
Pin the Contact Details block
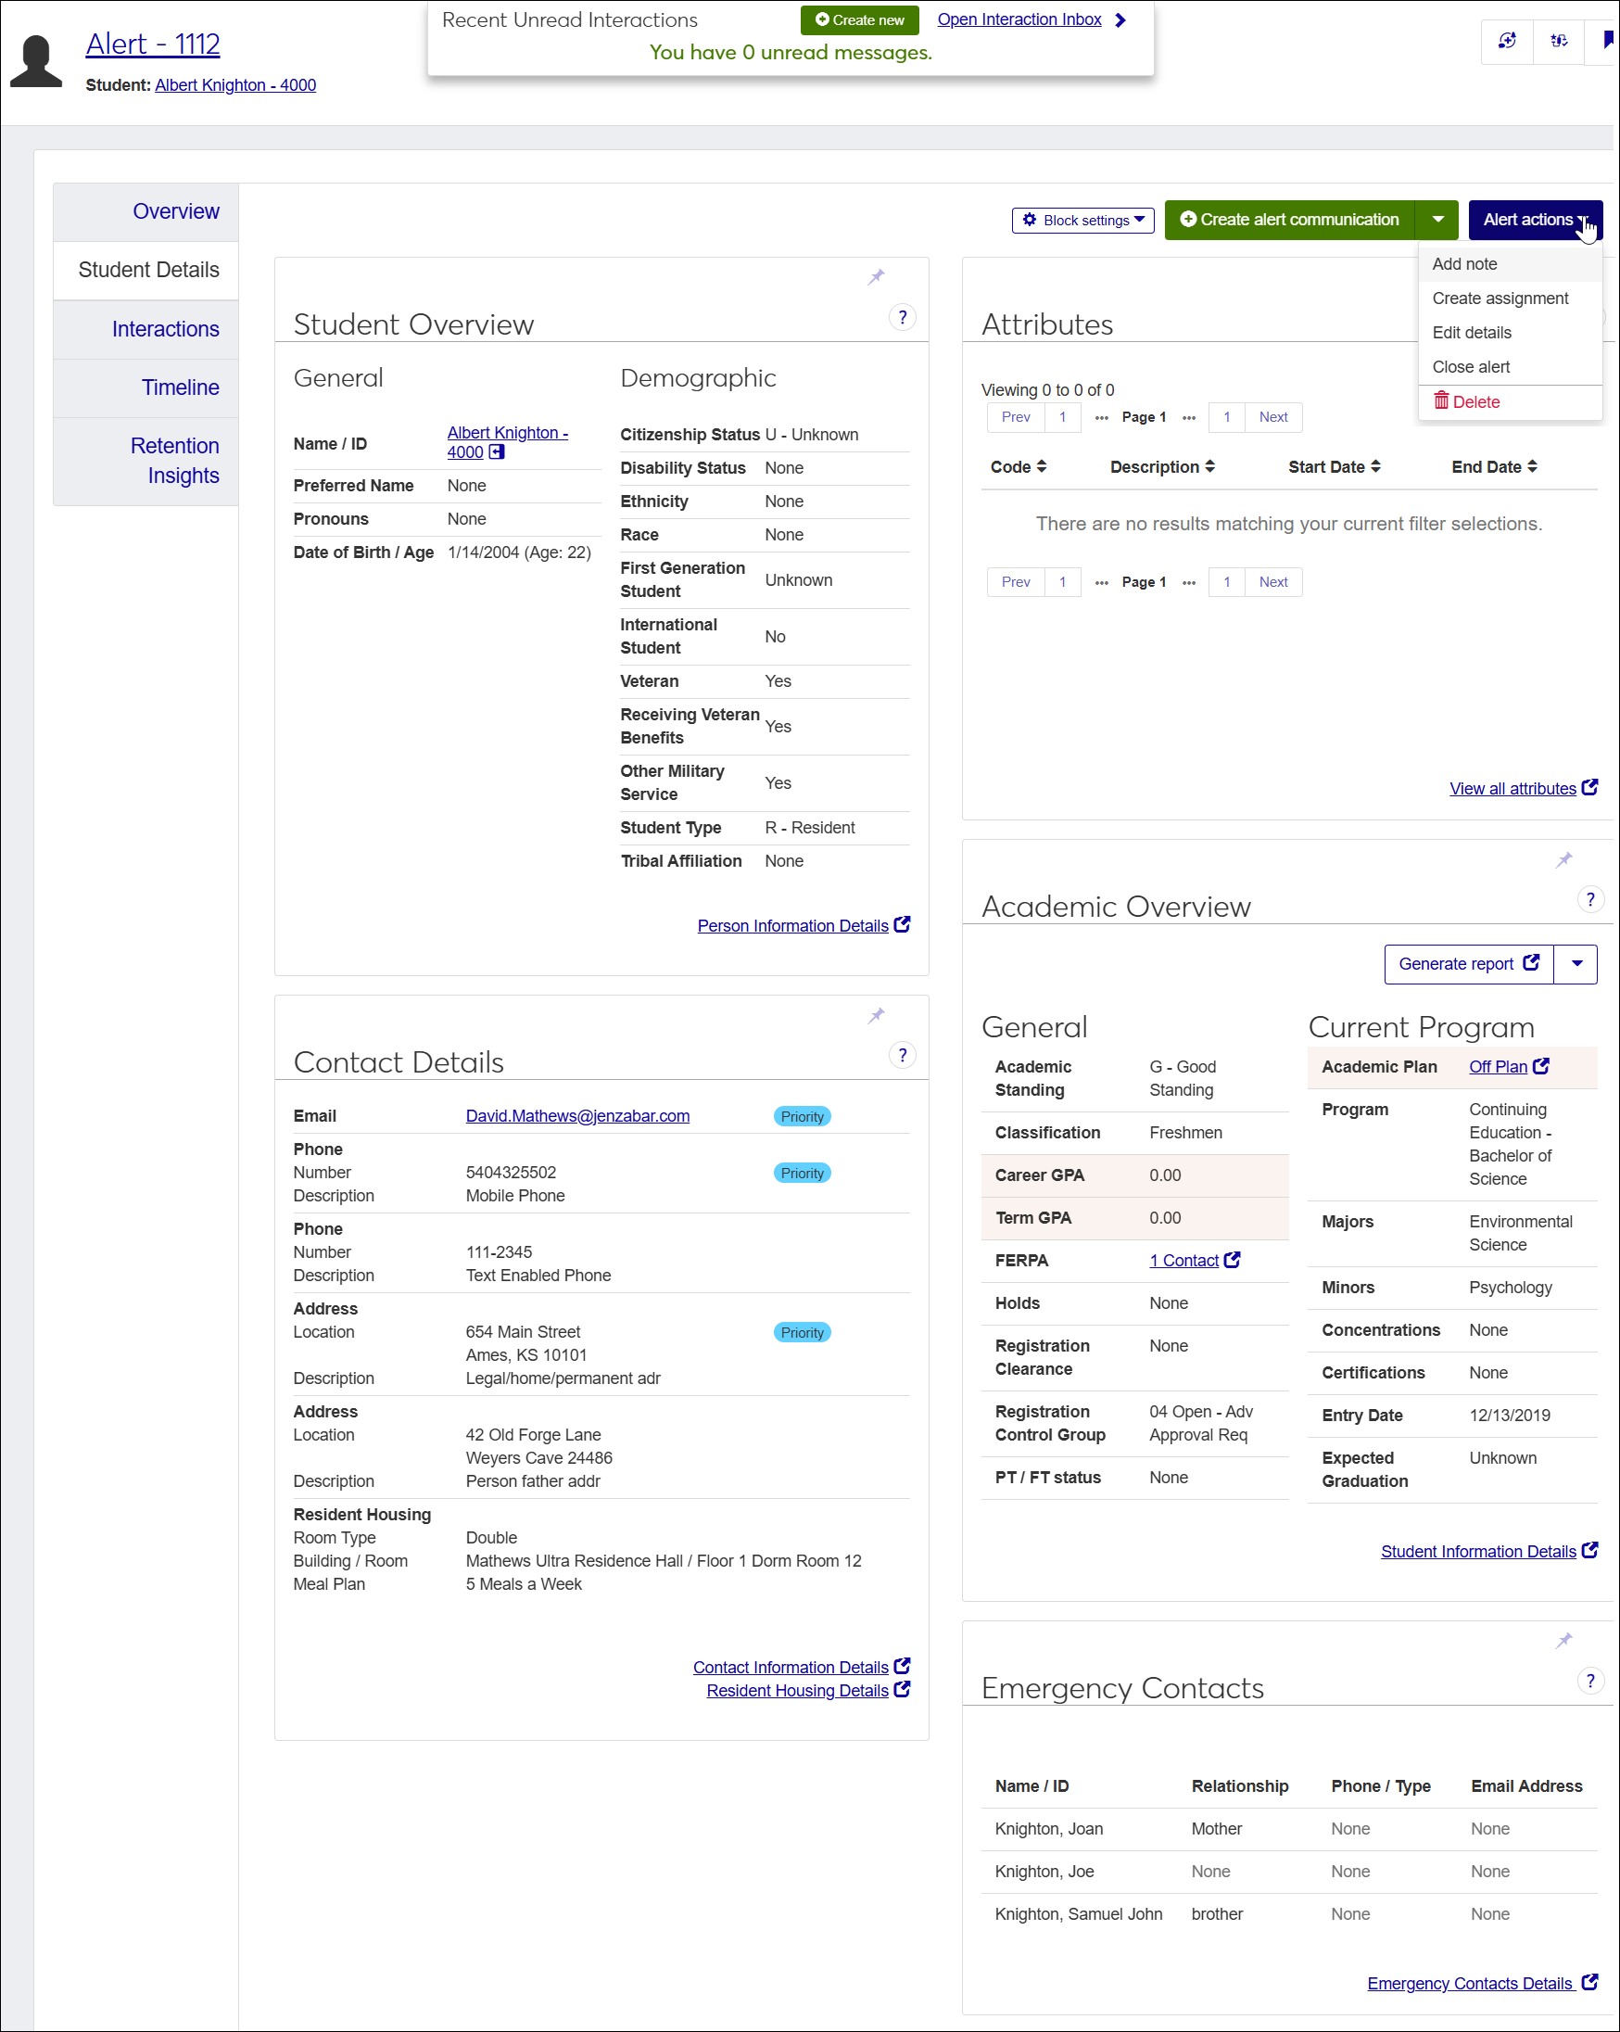877,1015
